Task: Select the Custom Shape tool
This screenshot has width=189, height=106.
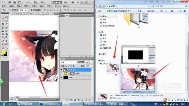Action: click(x=7, y=44)
